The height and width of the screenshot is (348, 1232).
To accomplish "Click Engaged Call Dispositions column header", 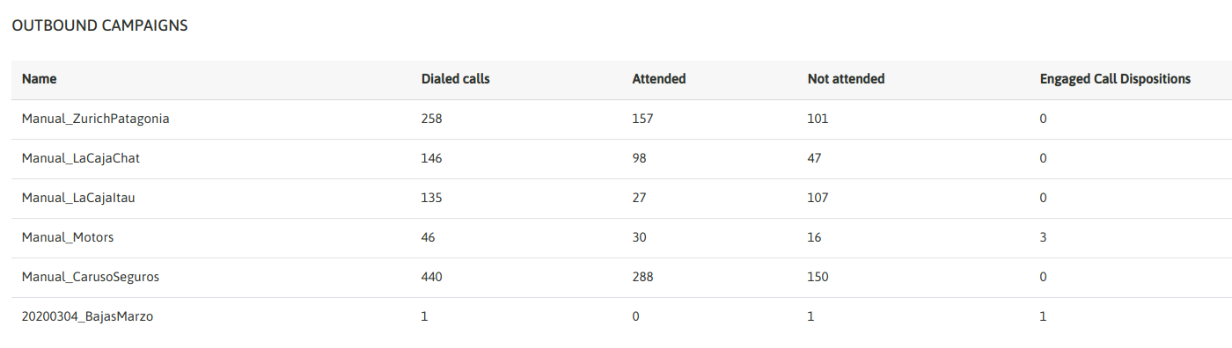I will pyautogui.click(x=1115, y=79).
